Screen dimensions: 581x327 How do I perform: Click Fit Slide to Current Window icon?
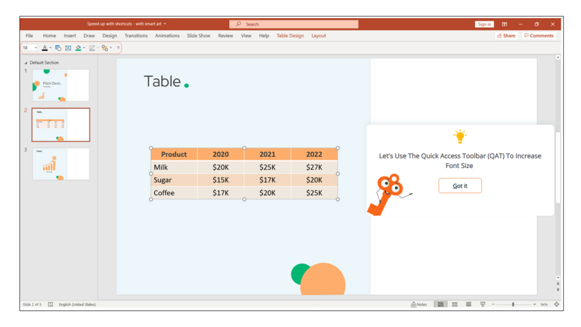pyautogui.click(x=557, y=304)
